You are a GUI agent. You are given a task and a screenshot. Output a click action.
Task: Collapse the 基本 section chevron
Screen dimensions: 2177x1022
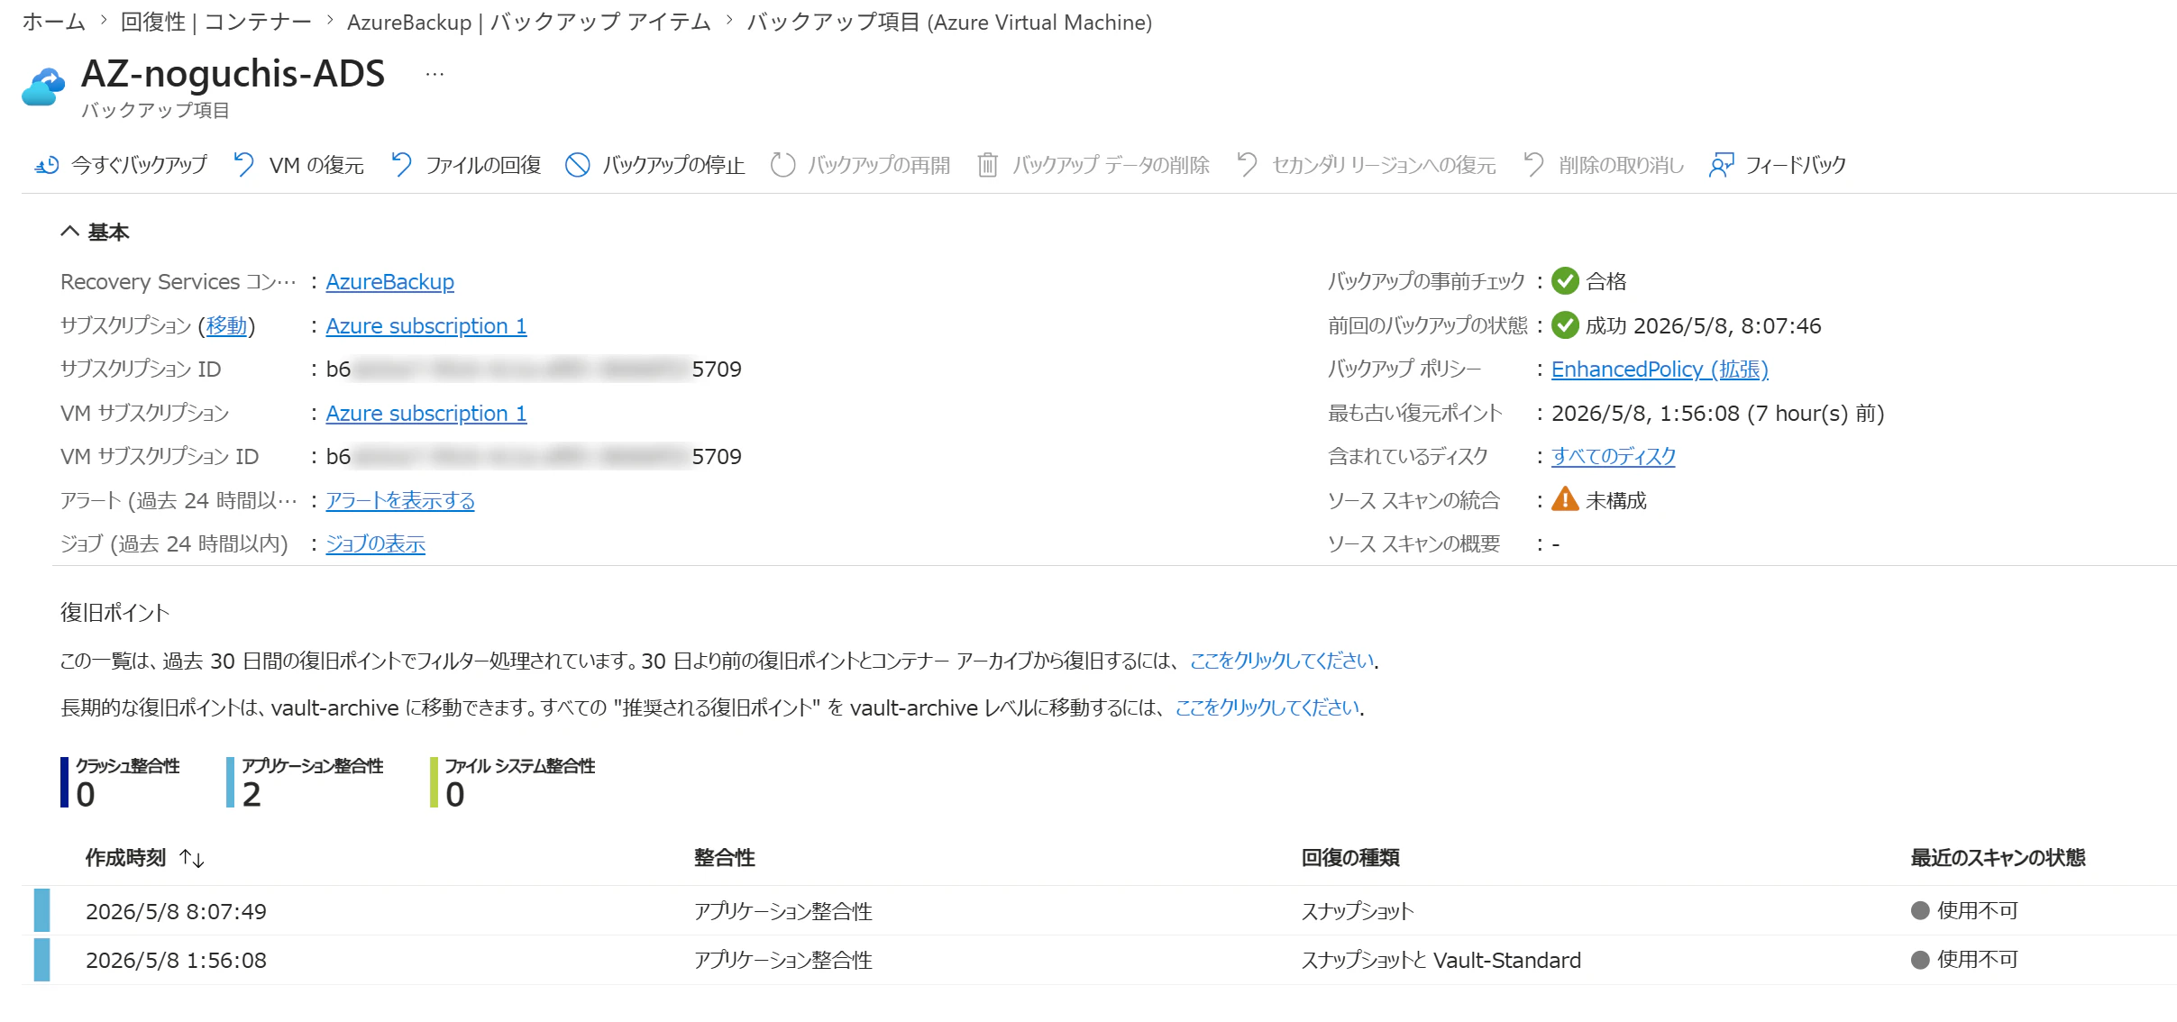69,232
